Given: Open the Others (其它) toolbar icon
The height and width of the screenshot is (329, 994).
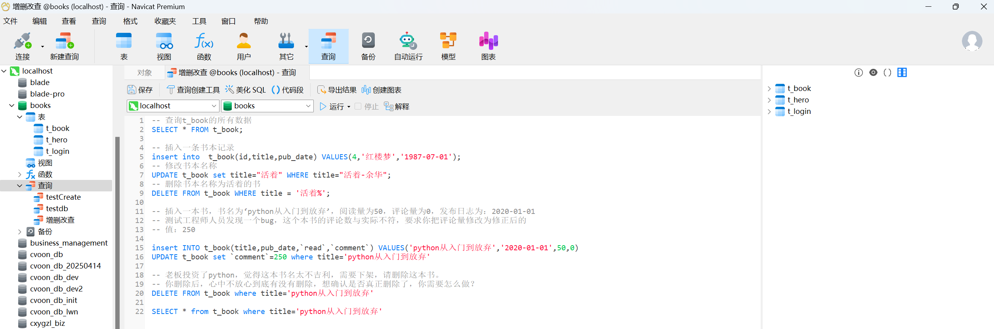Looking at the screenshot, I should [x=286, y=46].
